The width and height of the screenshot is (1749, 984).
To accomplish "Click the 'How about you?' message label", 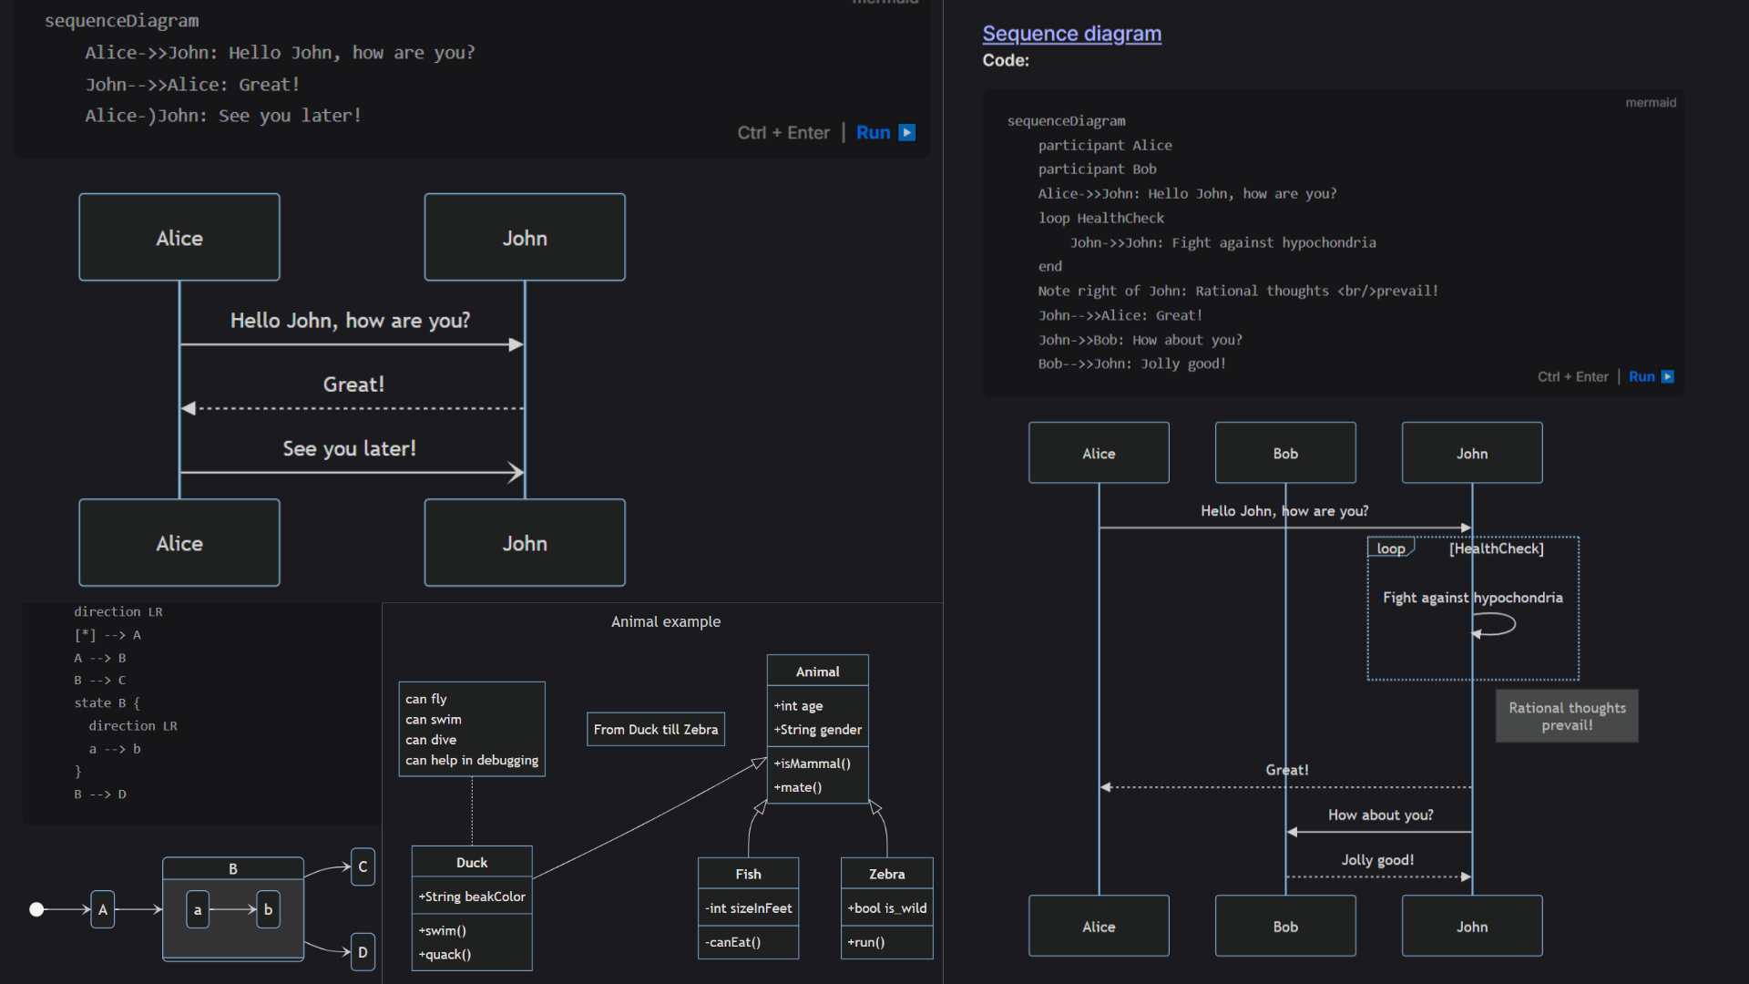I will pyautogui.click(x=1380, y=815).
